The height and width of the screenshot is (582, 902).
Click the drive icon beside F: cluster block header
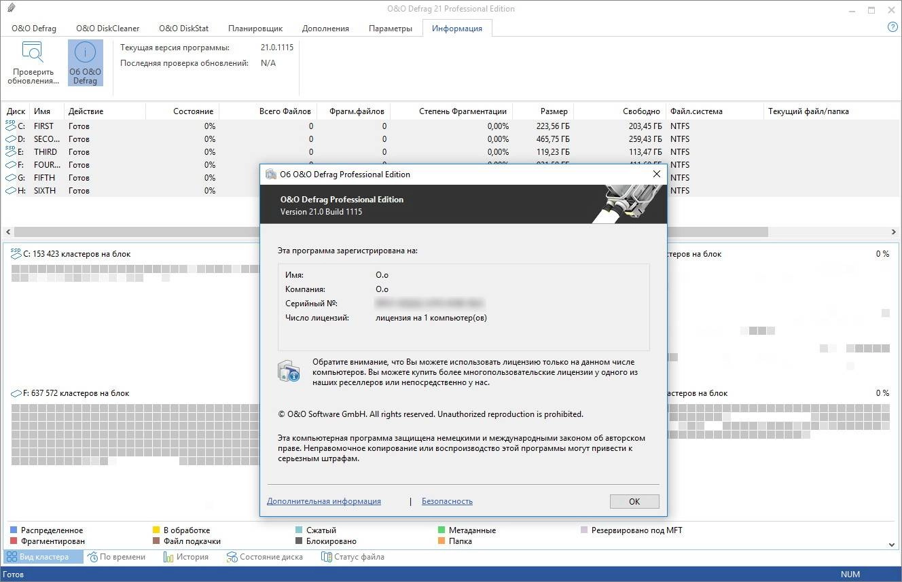16,393
